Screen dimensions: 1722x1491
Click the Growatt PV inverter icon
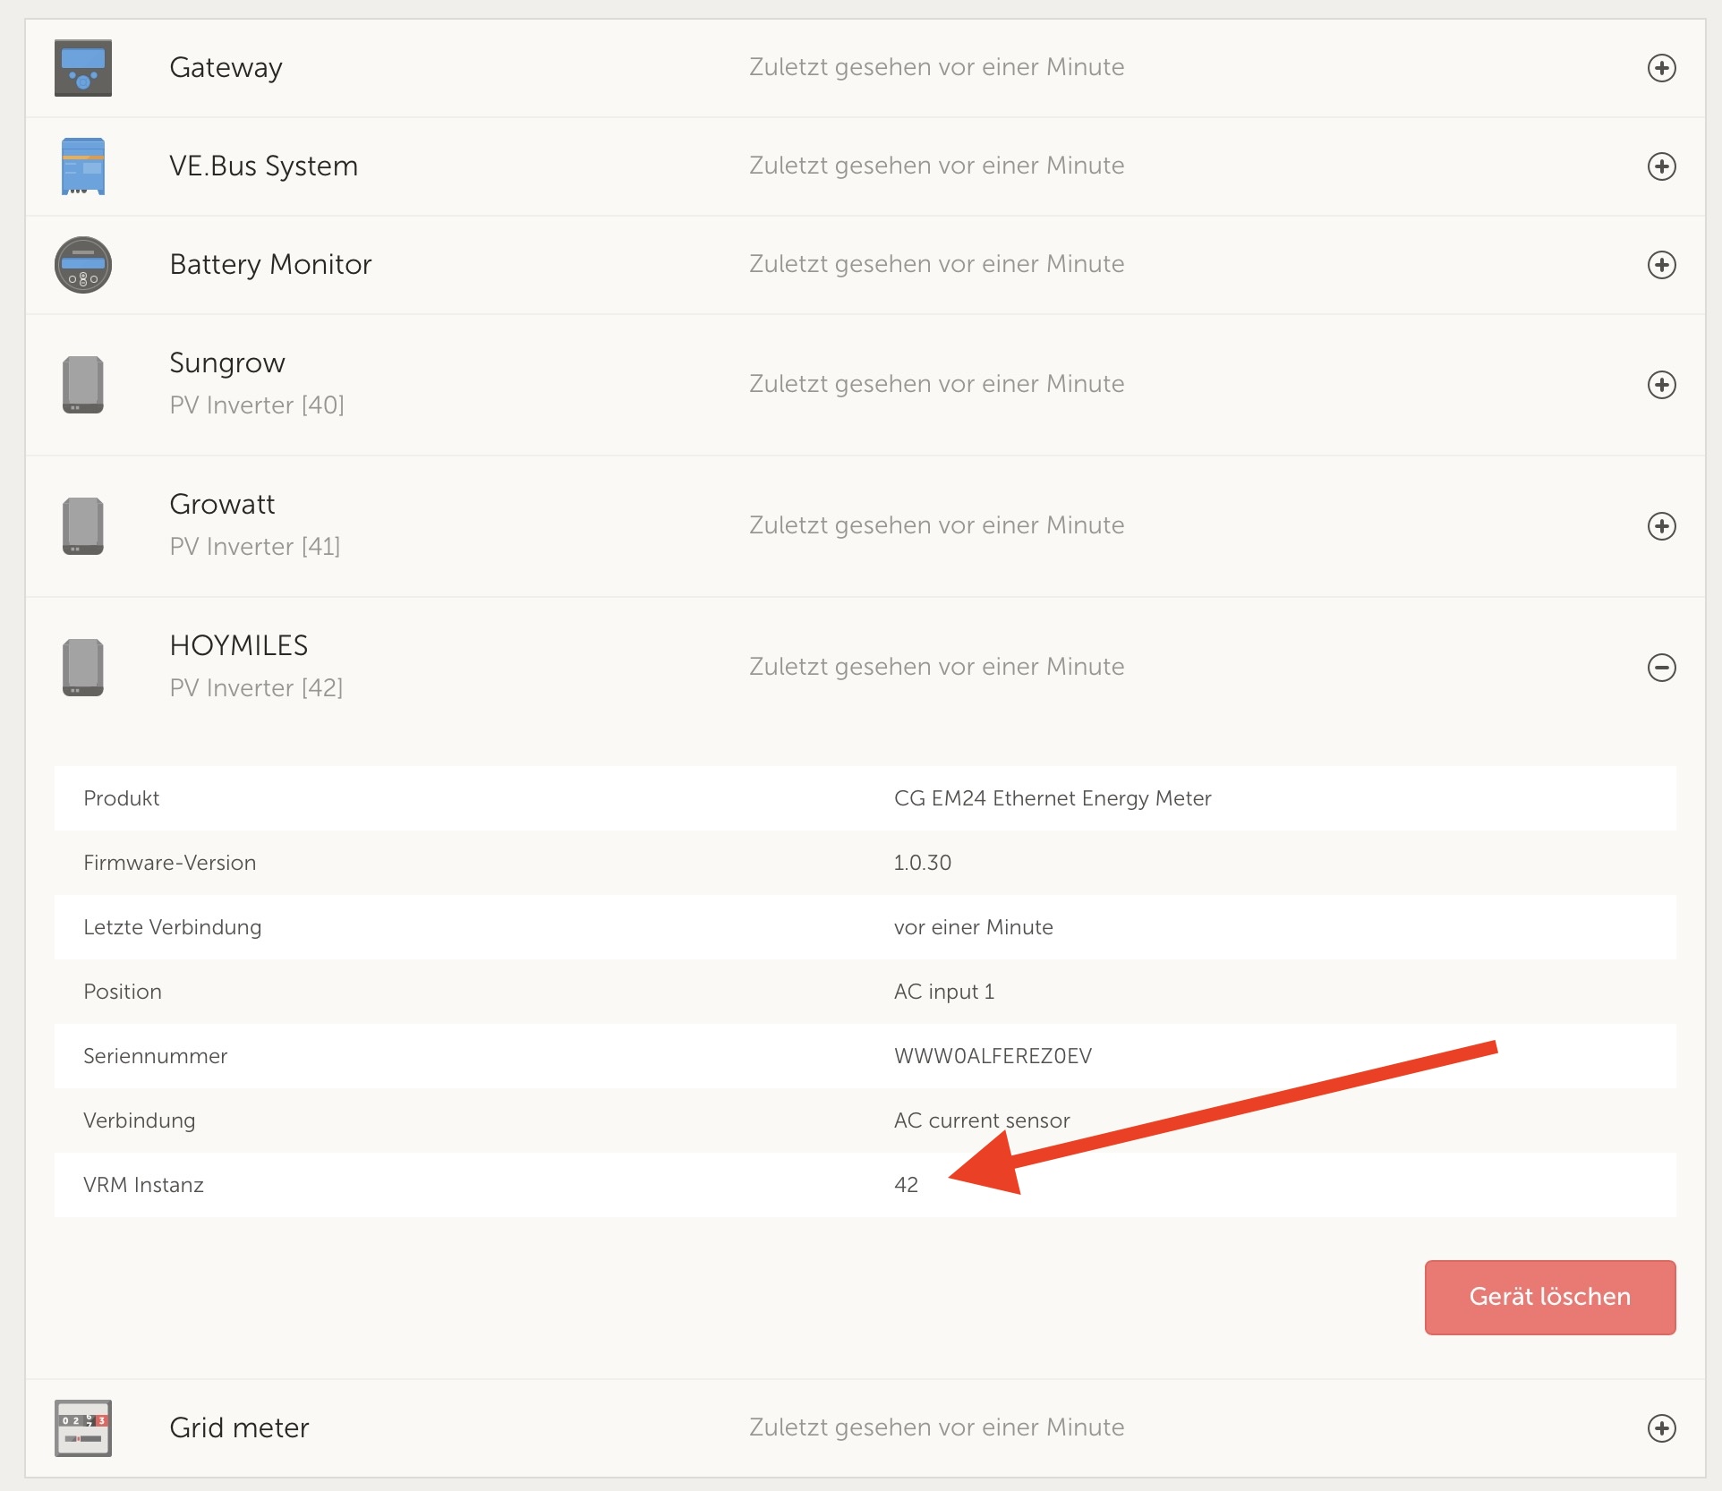pos(82,526)
